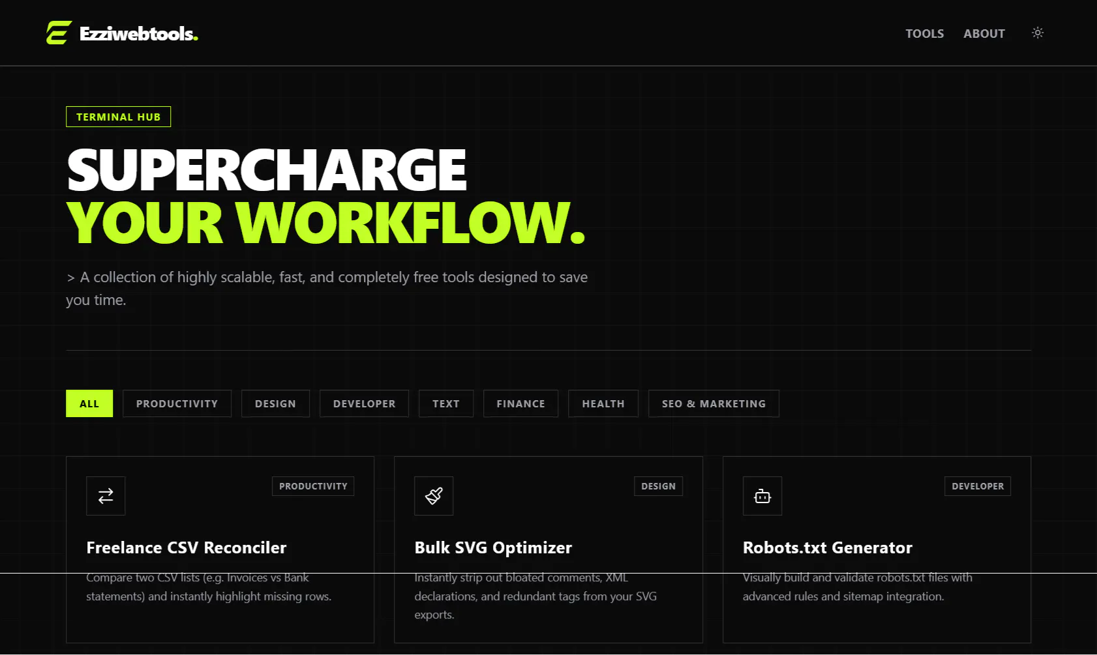The width and height of the screenshot is (1097, 655).
Task: Click the green YOUR WORKFLOW. headline
Action: point(326,223)
